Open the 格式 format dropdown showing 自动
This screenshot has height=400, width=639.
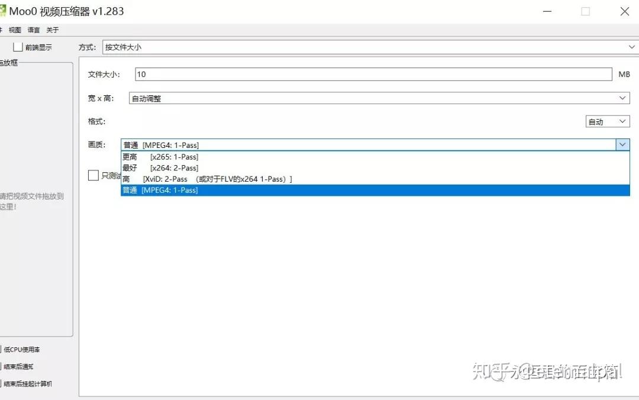click(603, 121)
